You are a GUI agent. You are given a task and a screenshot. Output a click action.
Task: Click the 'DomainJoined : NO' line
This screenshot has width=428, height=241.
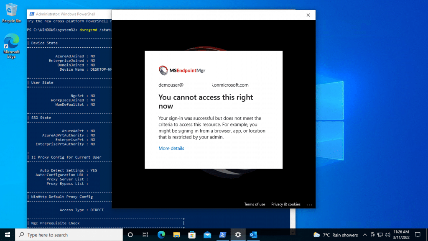[x=76, y=65]
